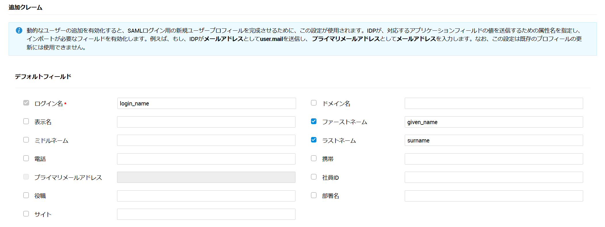Click the login_name input field
Image resolution: width=605 pixels, height=227 pixels.
point(206,103)
